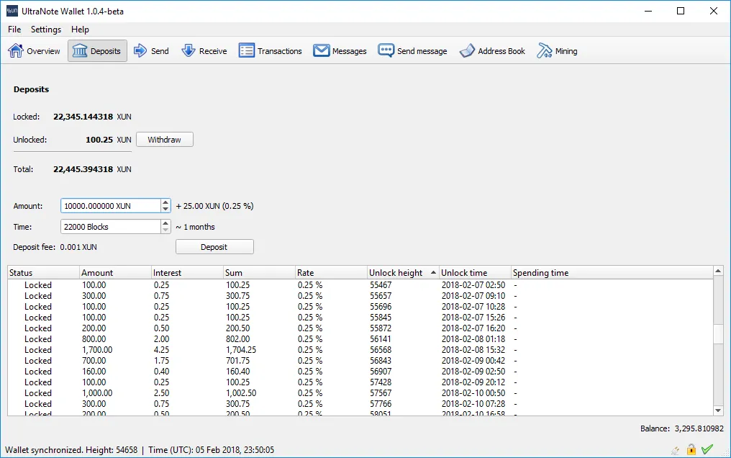Click unlock time 2018-02-08 15:32
This screenshot has height=458, width=731.
[x=473, y=350]
